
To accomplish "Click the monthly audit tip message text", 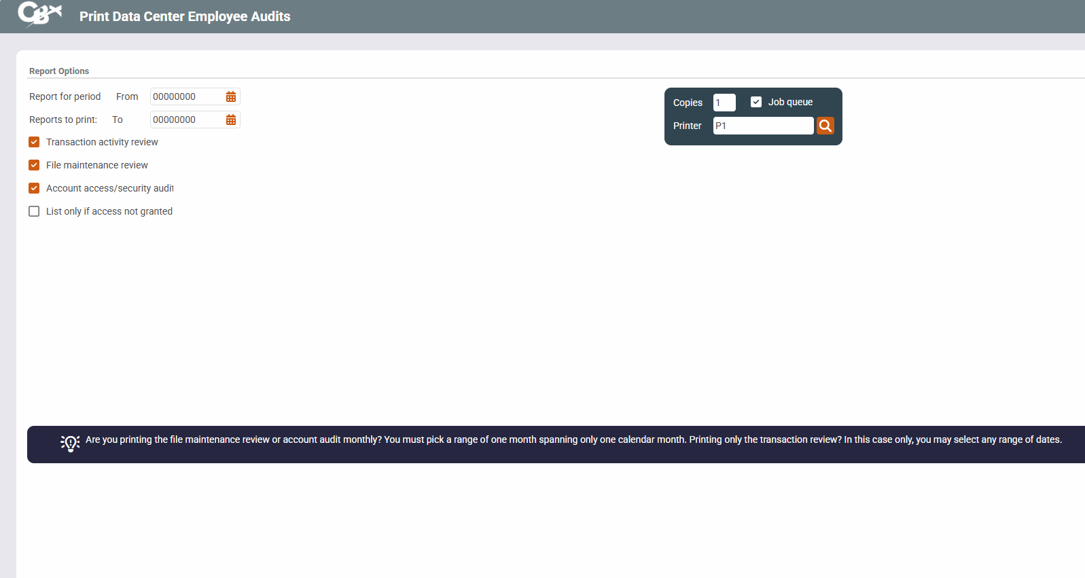I will pos(573,440).
